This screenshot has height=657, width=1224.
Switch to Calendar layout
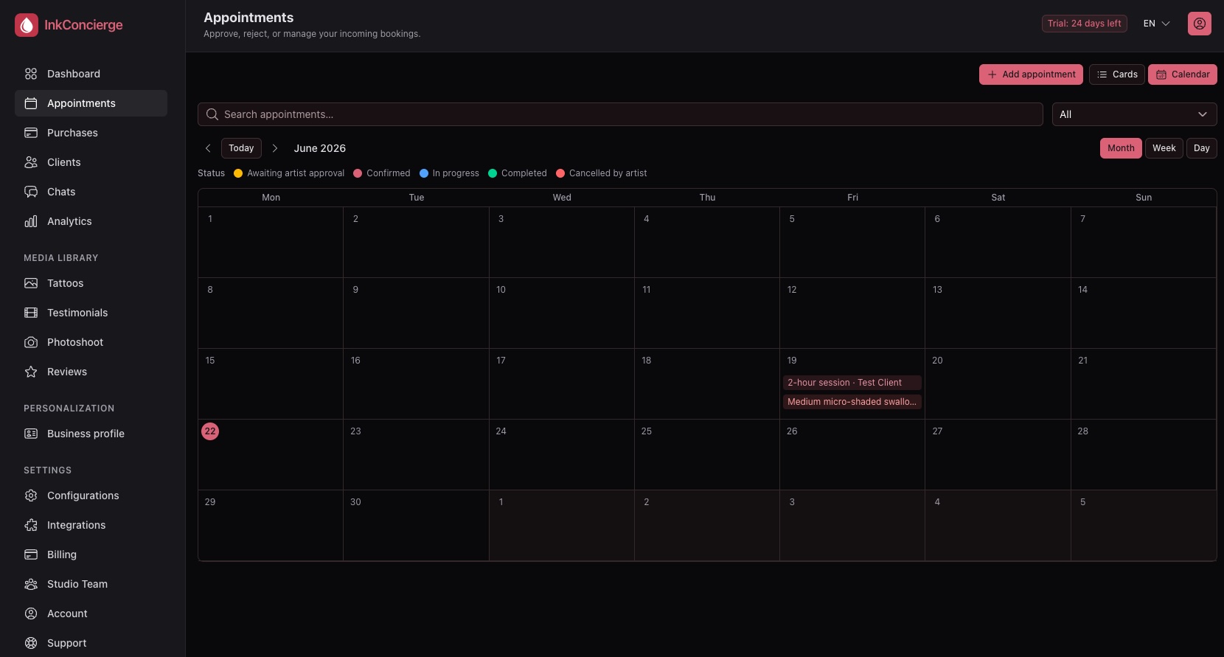1183,74
